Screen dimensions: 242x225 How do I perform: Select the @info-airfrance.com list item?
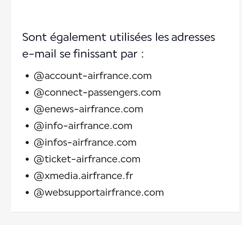click(83, 126)
